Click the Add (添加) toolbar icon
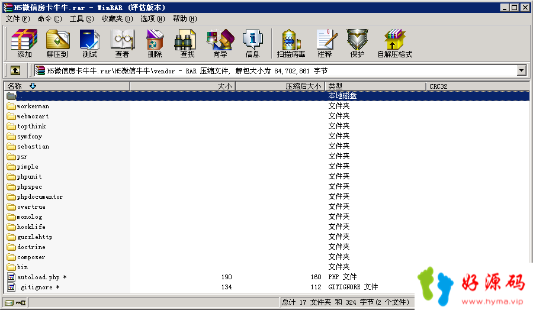Screen dimensions: 533x310 point(24,43)
